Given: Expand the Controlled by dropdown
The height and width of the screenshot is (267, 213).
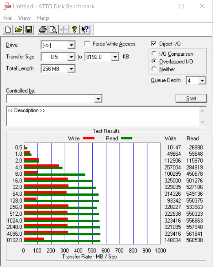Looking at the screenshot, I should pyautogui.click(x=98, y=99).
